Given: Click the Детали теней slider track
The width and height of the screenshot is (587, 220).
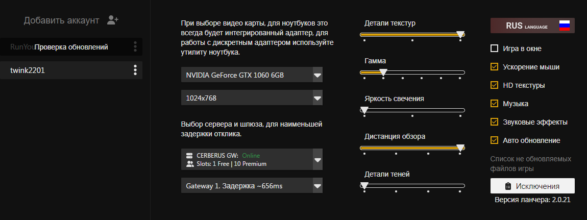Looking at the screenshot, I should [412, 186].
